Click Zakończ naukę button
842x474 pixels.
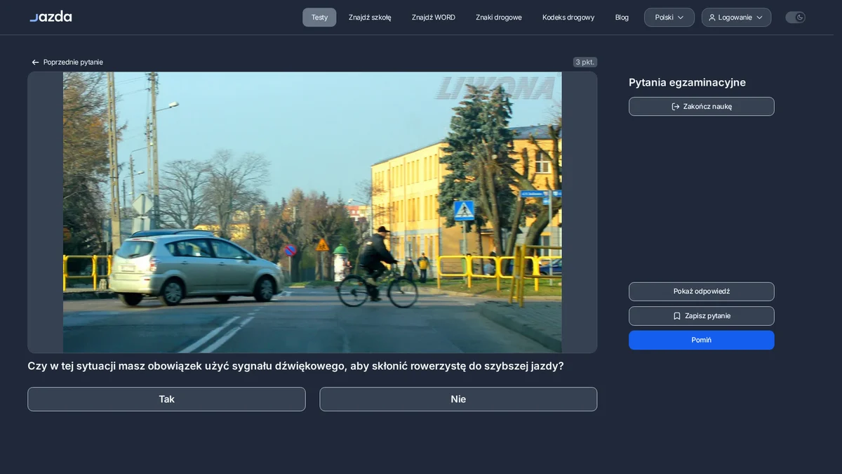(x=702, y=107)
